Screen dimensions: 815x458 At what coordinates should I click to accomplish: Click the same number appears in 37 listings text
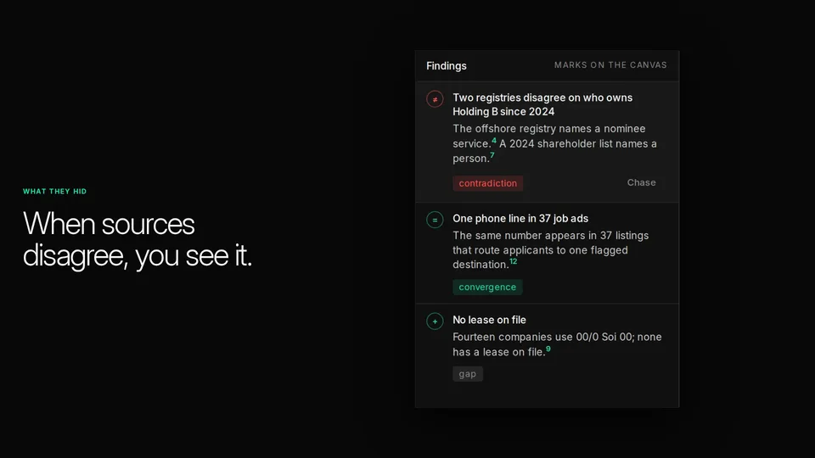click(x=550, y=249)
